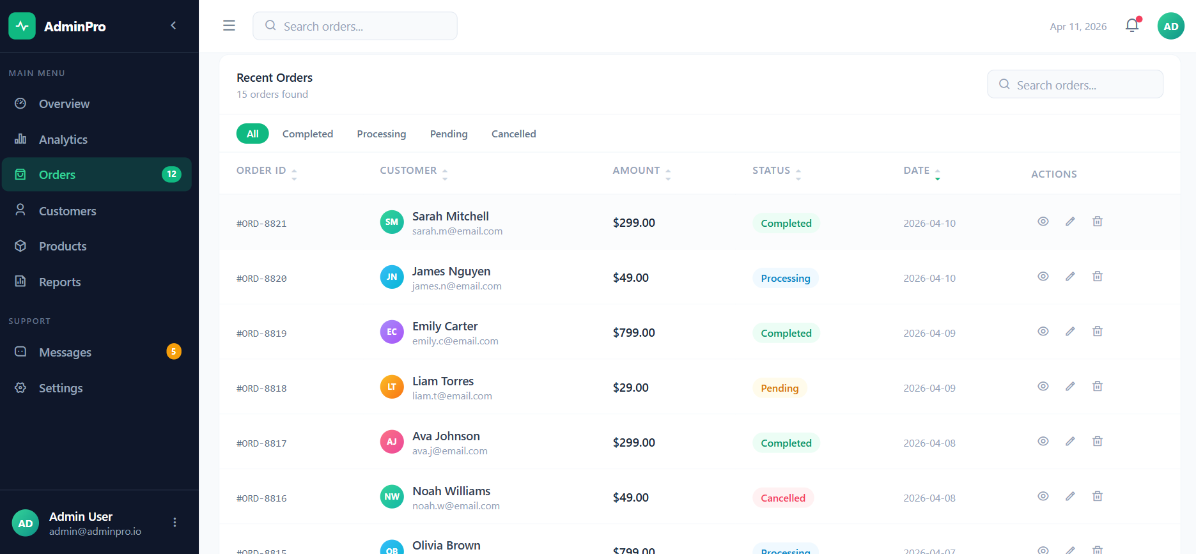Click the Cancelled status badge for #ORD-8816
This screenshot has width=1196, height=554.
[x=783, y=498]
